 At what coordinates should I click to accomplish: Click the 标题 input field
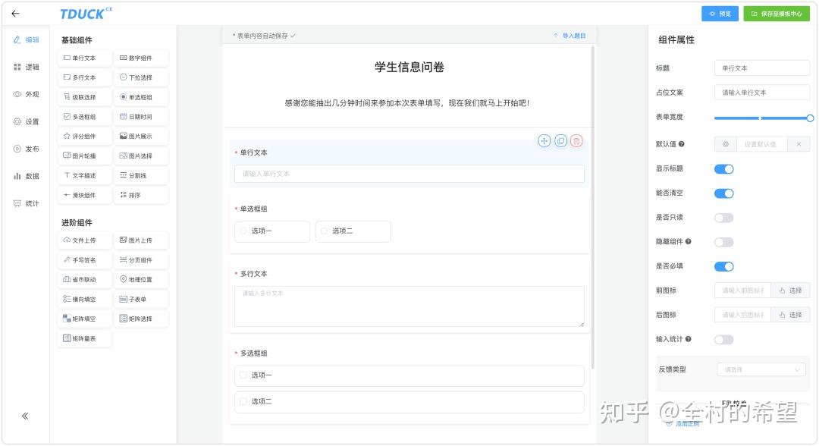pyautogui.click(x=762, y=68)
